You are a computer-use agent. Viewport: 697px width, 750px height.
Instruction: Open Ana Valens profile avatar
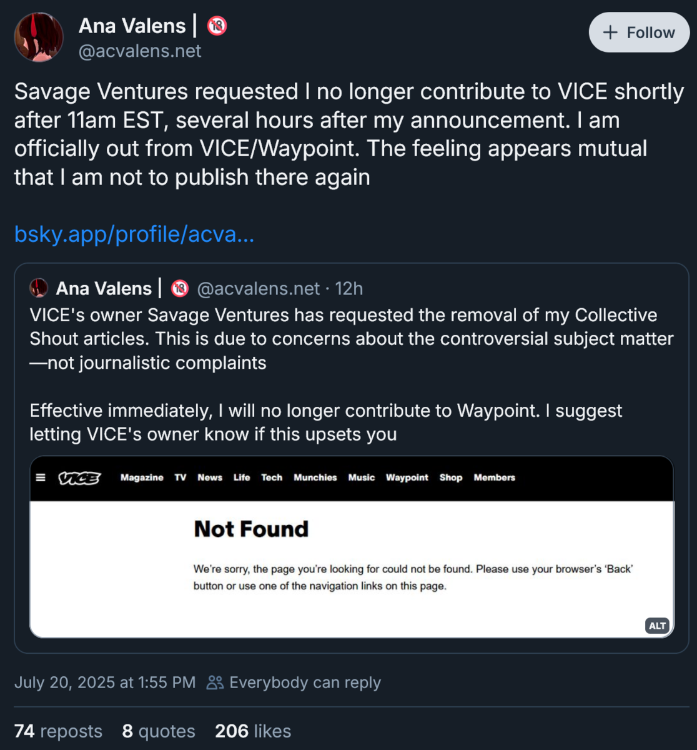point(39,37)
